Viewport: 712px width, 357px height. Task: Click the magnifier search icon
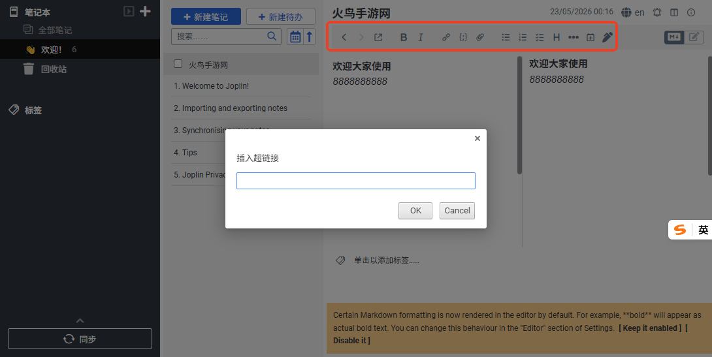tap(272, 36)
